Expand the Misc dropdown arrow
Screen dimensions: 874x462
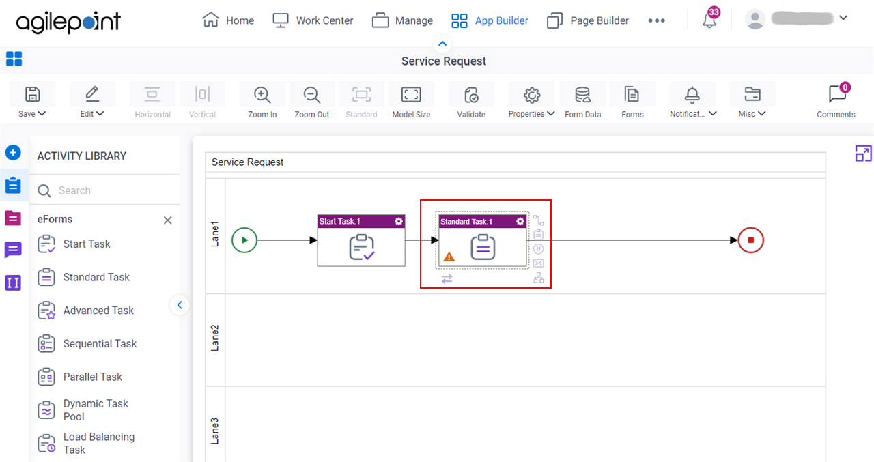tap(762, 114)
